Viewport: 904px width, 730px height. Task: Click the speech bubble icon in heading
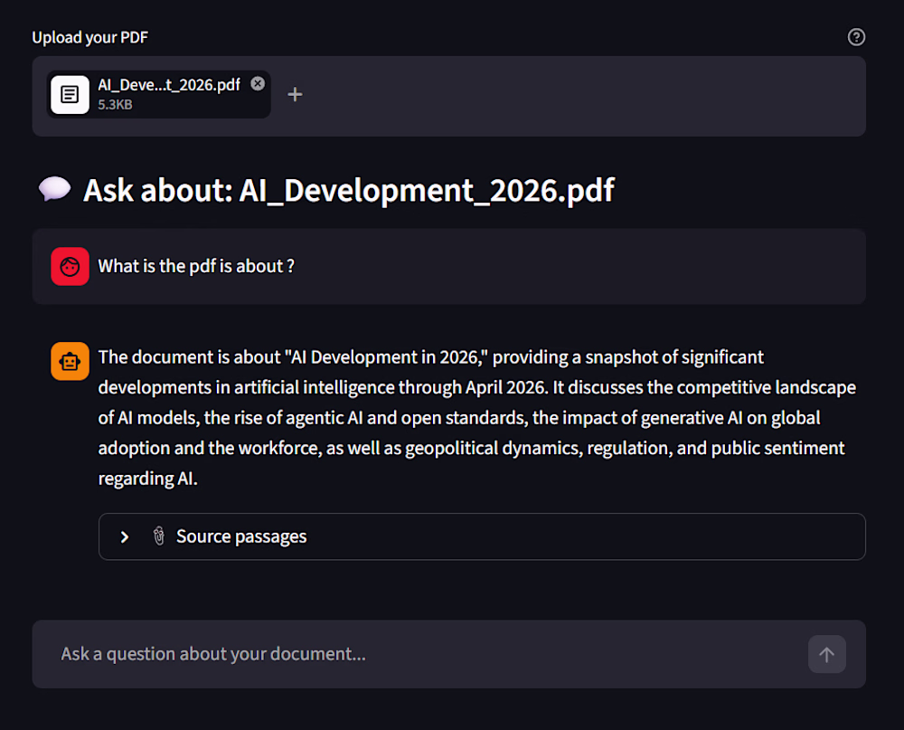coord(54,189)
